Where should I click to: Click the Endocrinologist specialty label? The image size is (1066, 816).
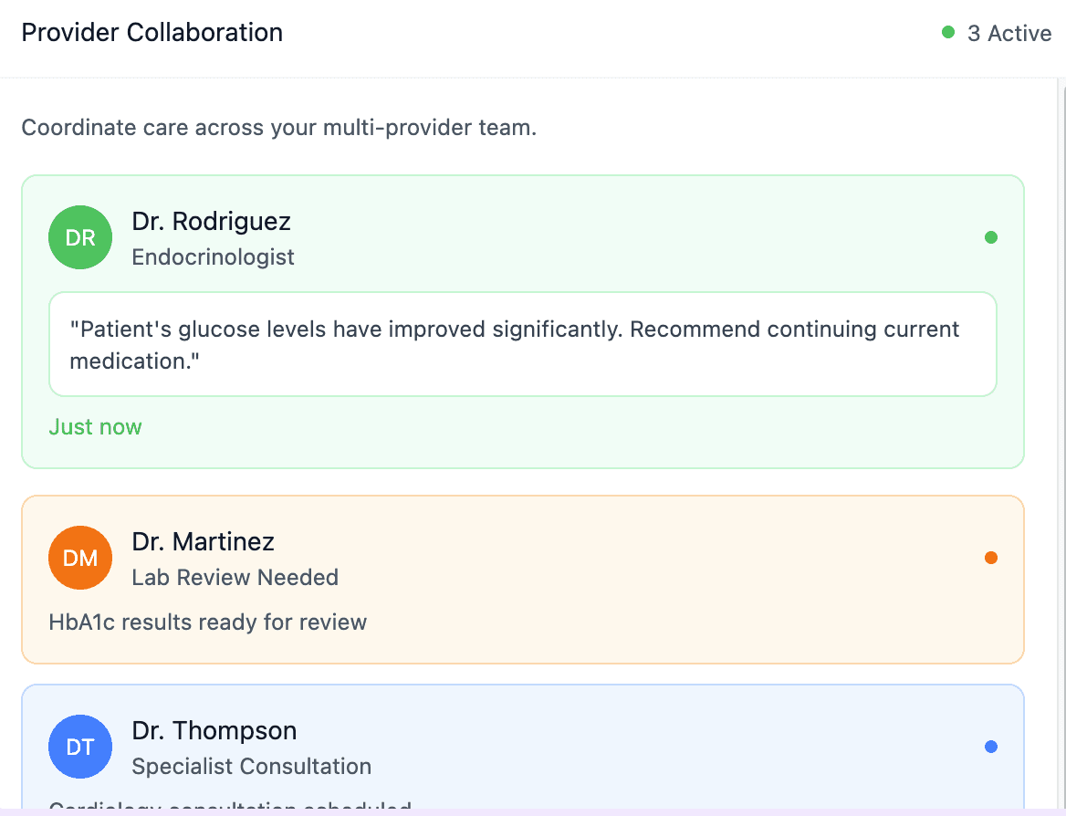(213, 257)
